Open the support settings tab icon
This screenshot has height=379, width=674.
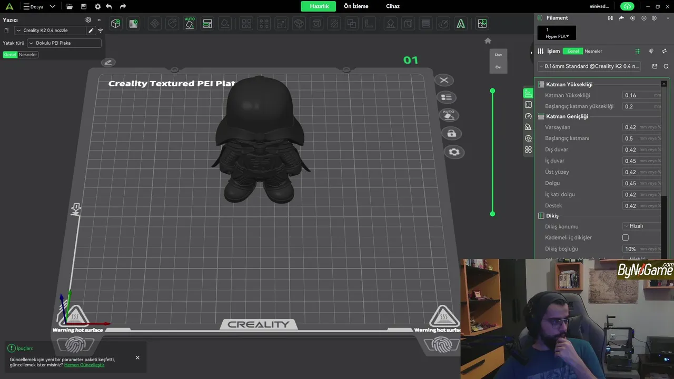(x=528, y=127)
